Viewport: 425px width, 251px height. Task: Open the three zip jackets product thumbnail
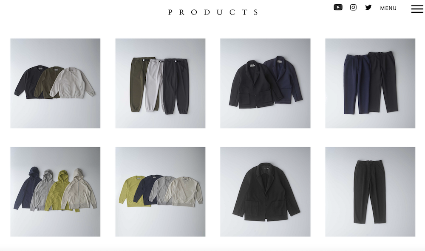(x=55, y=83)
